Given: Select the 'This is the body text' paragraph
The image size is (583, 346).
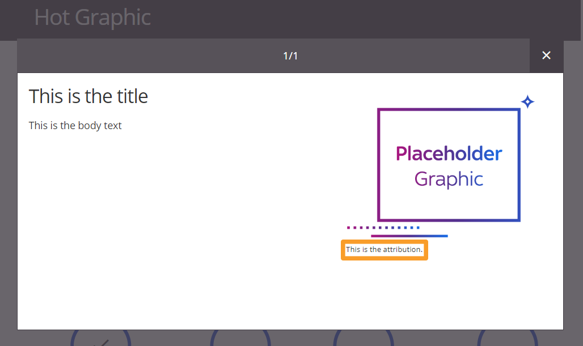Looking at the screenshot, I should point(75,125).
